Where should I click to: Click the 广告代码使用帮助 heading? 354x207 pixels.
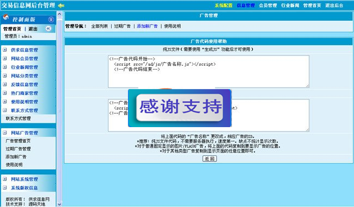(209, 41)
